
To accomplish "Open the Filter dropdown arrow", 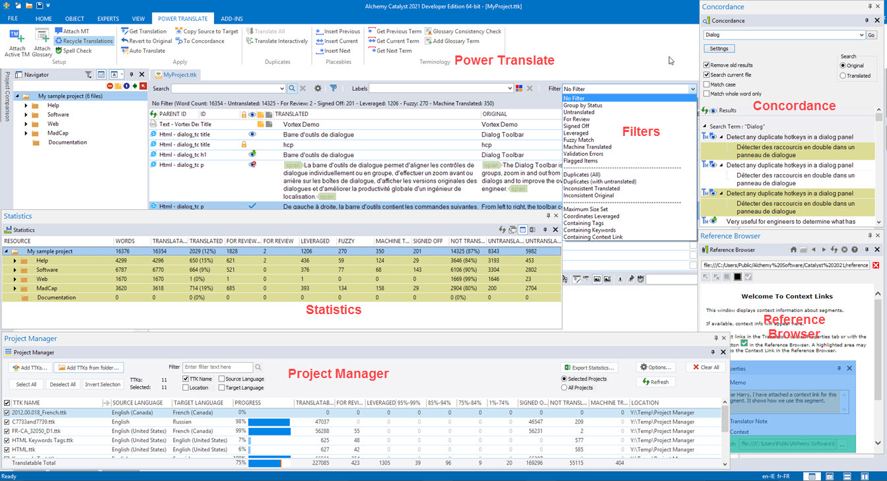I will coord(692,88).
